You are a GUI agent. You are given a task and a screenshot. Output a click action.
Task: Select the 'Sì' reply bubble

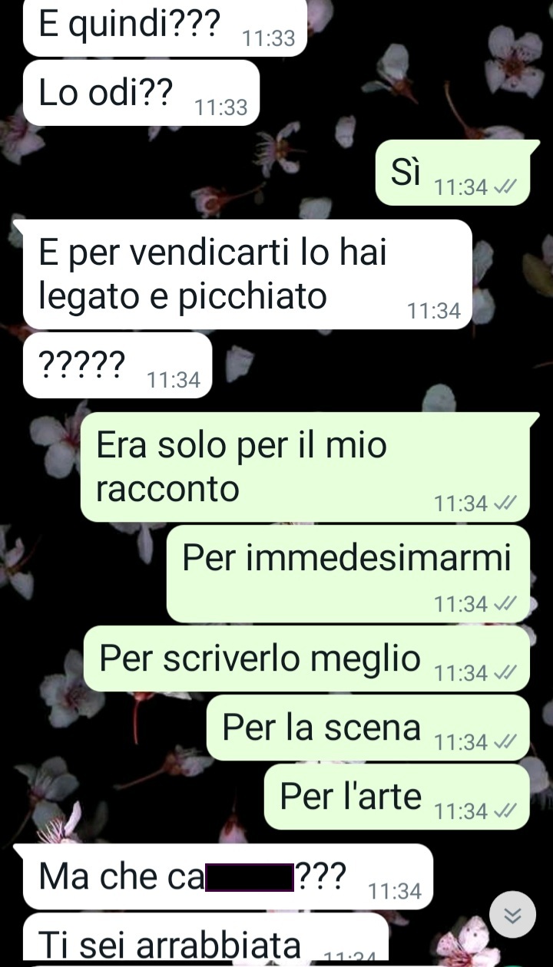click(x=452, y=173)
